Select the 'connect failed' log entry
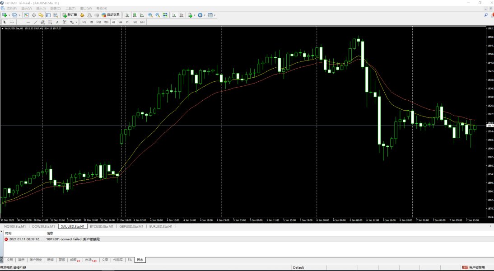The height and width of the screenshot is (271, 494). coord(248,239)
